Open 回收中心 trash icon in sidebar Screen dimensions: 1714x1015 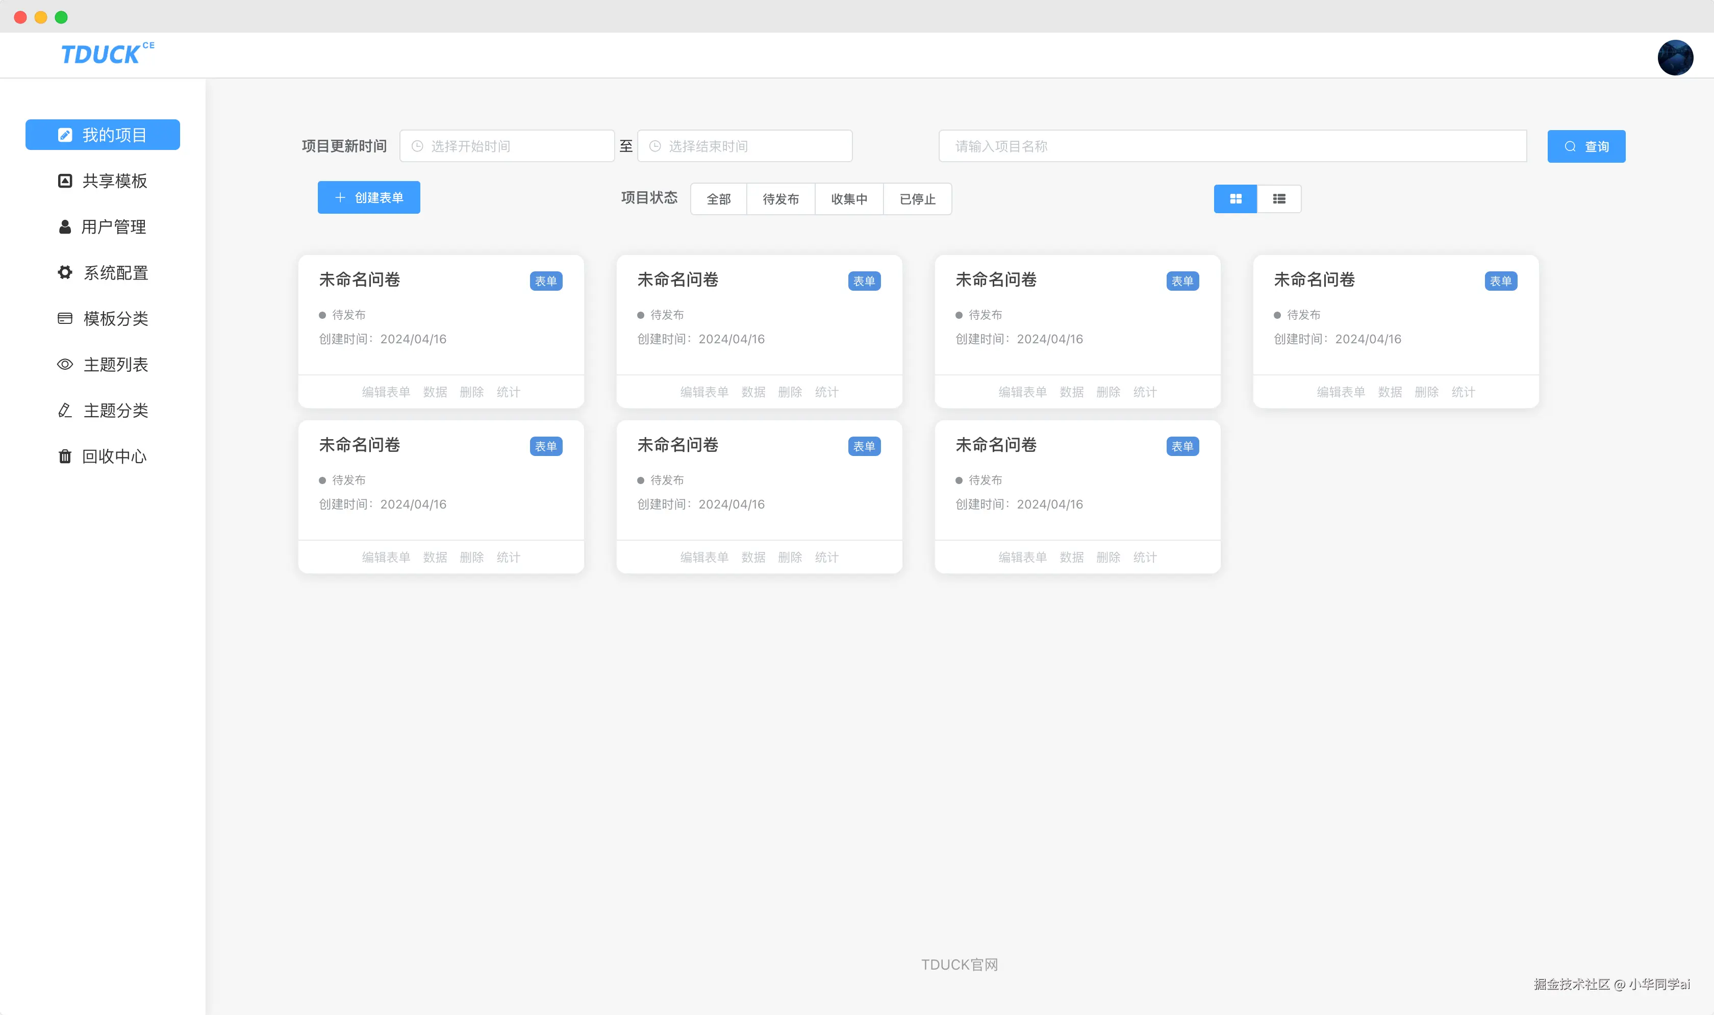pyautogui.click(x=65, y=456)
